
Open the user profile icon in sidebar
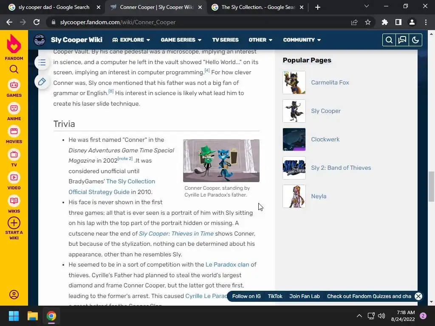click(x=14, y=295)
